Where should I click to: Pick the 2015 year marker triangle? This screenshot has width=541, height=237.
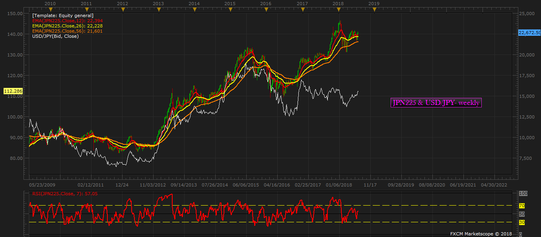(230, 9)
